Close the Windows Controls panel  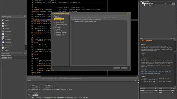[26, 16]
